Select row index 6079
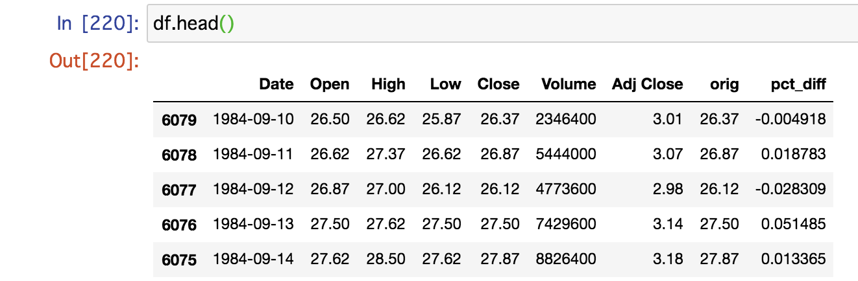858x281 pixels. pos(178,120)
